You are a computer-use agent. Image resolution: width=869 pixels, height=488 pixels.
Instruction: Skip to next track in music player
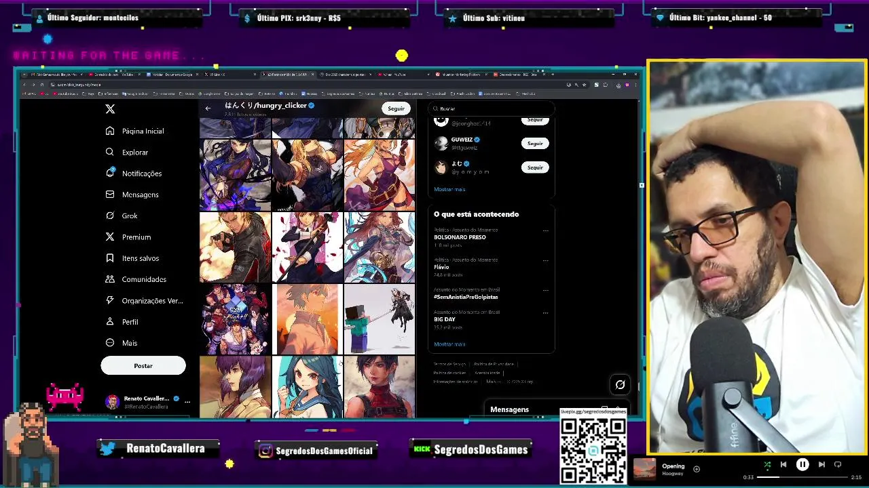pos(821,465)
